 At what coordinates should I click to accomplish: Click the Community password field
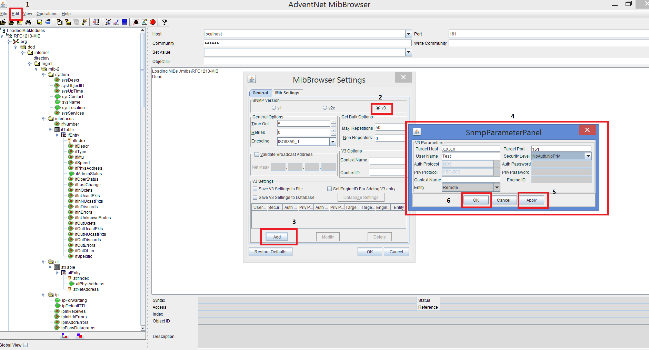(x=308, y=43)
